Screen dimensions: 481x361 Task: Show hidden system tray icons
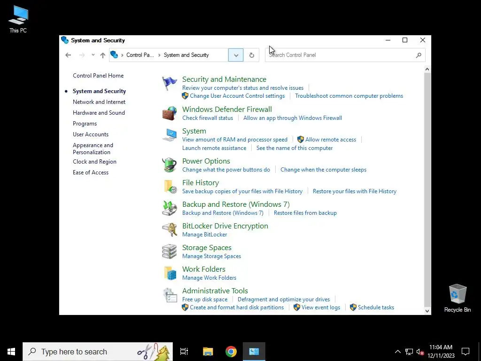click(x=397, y=352)
